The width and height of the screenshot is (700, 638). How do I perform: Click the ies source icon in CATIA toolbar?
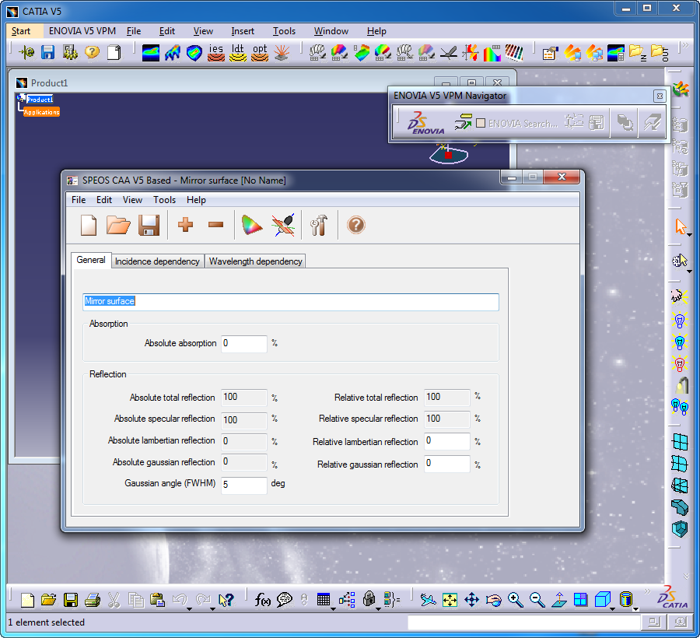pyautogui.click(x=216, y=53)
